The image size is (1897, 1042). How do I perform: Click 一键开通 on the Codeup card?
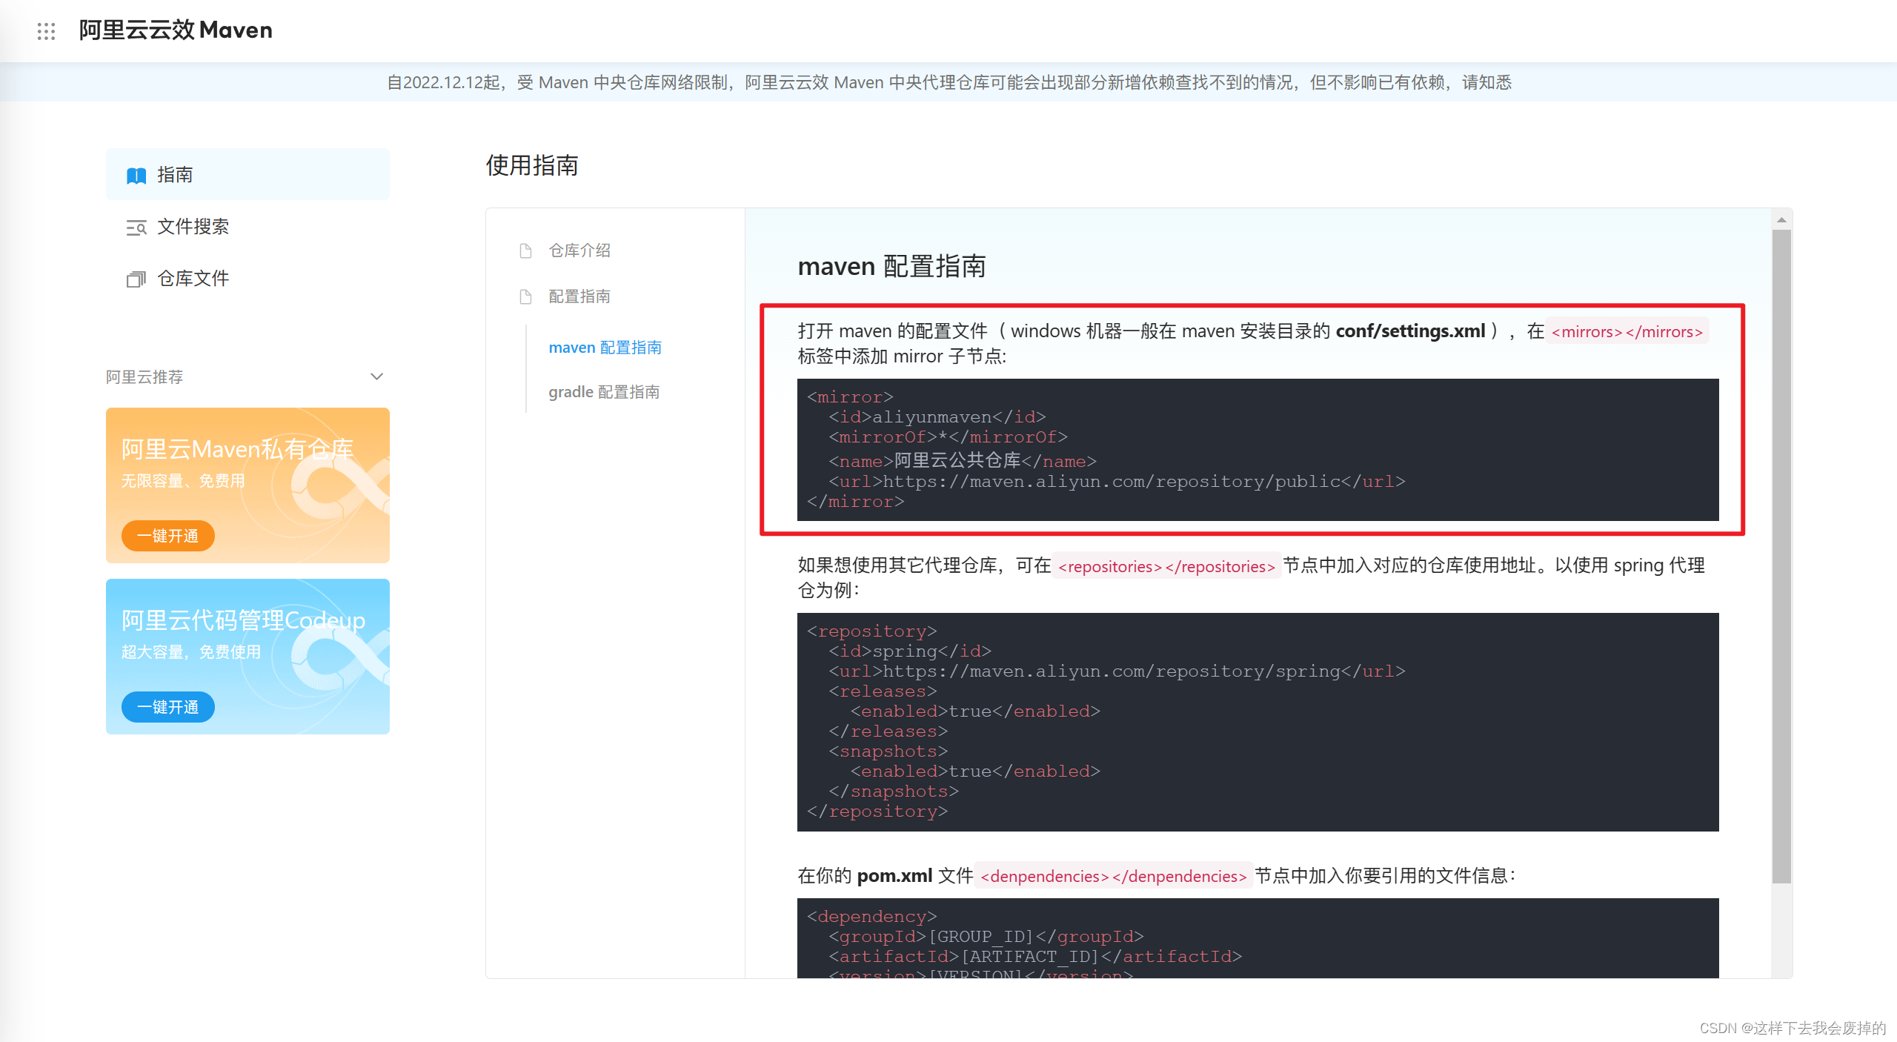167,707
